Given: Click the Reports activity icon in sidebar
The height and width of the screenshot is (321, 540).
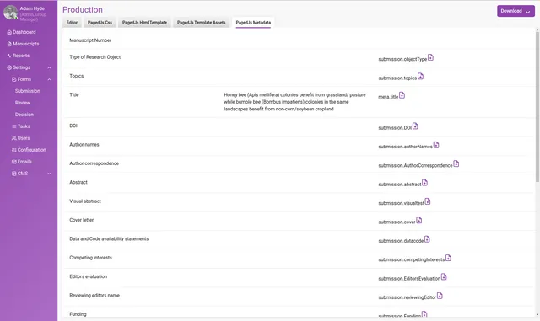Looking at the screenshot, I should [9, 56].
